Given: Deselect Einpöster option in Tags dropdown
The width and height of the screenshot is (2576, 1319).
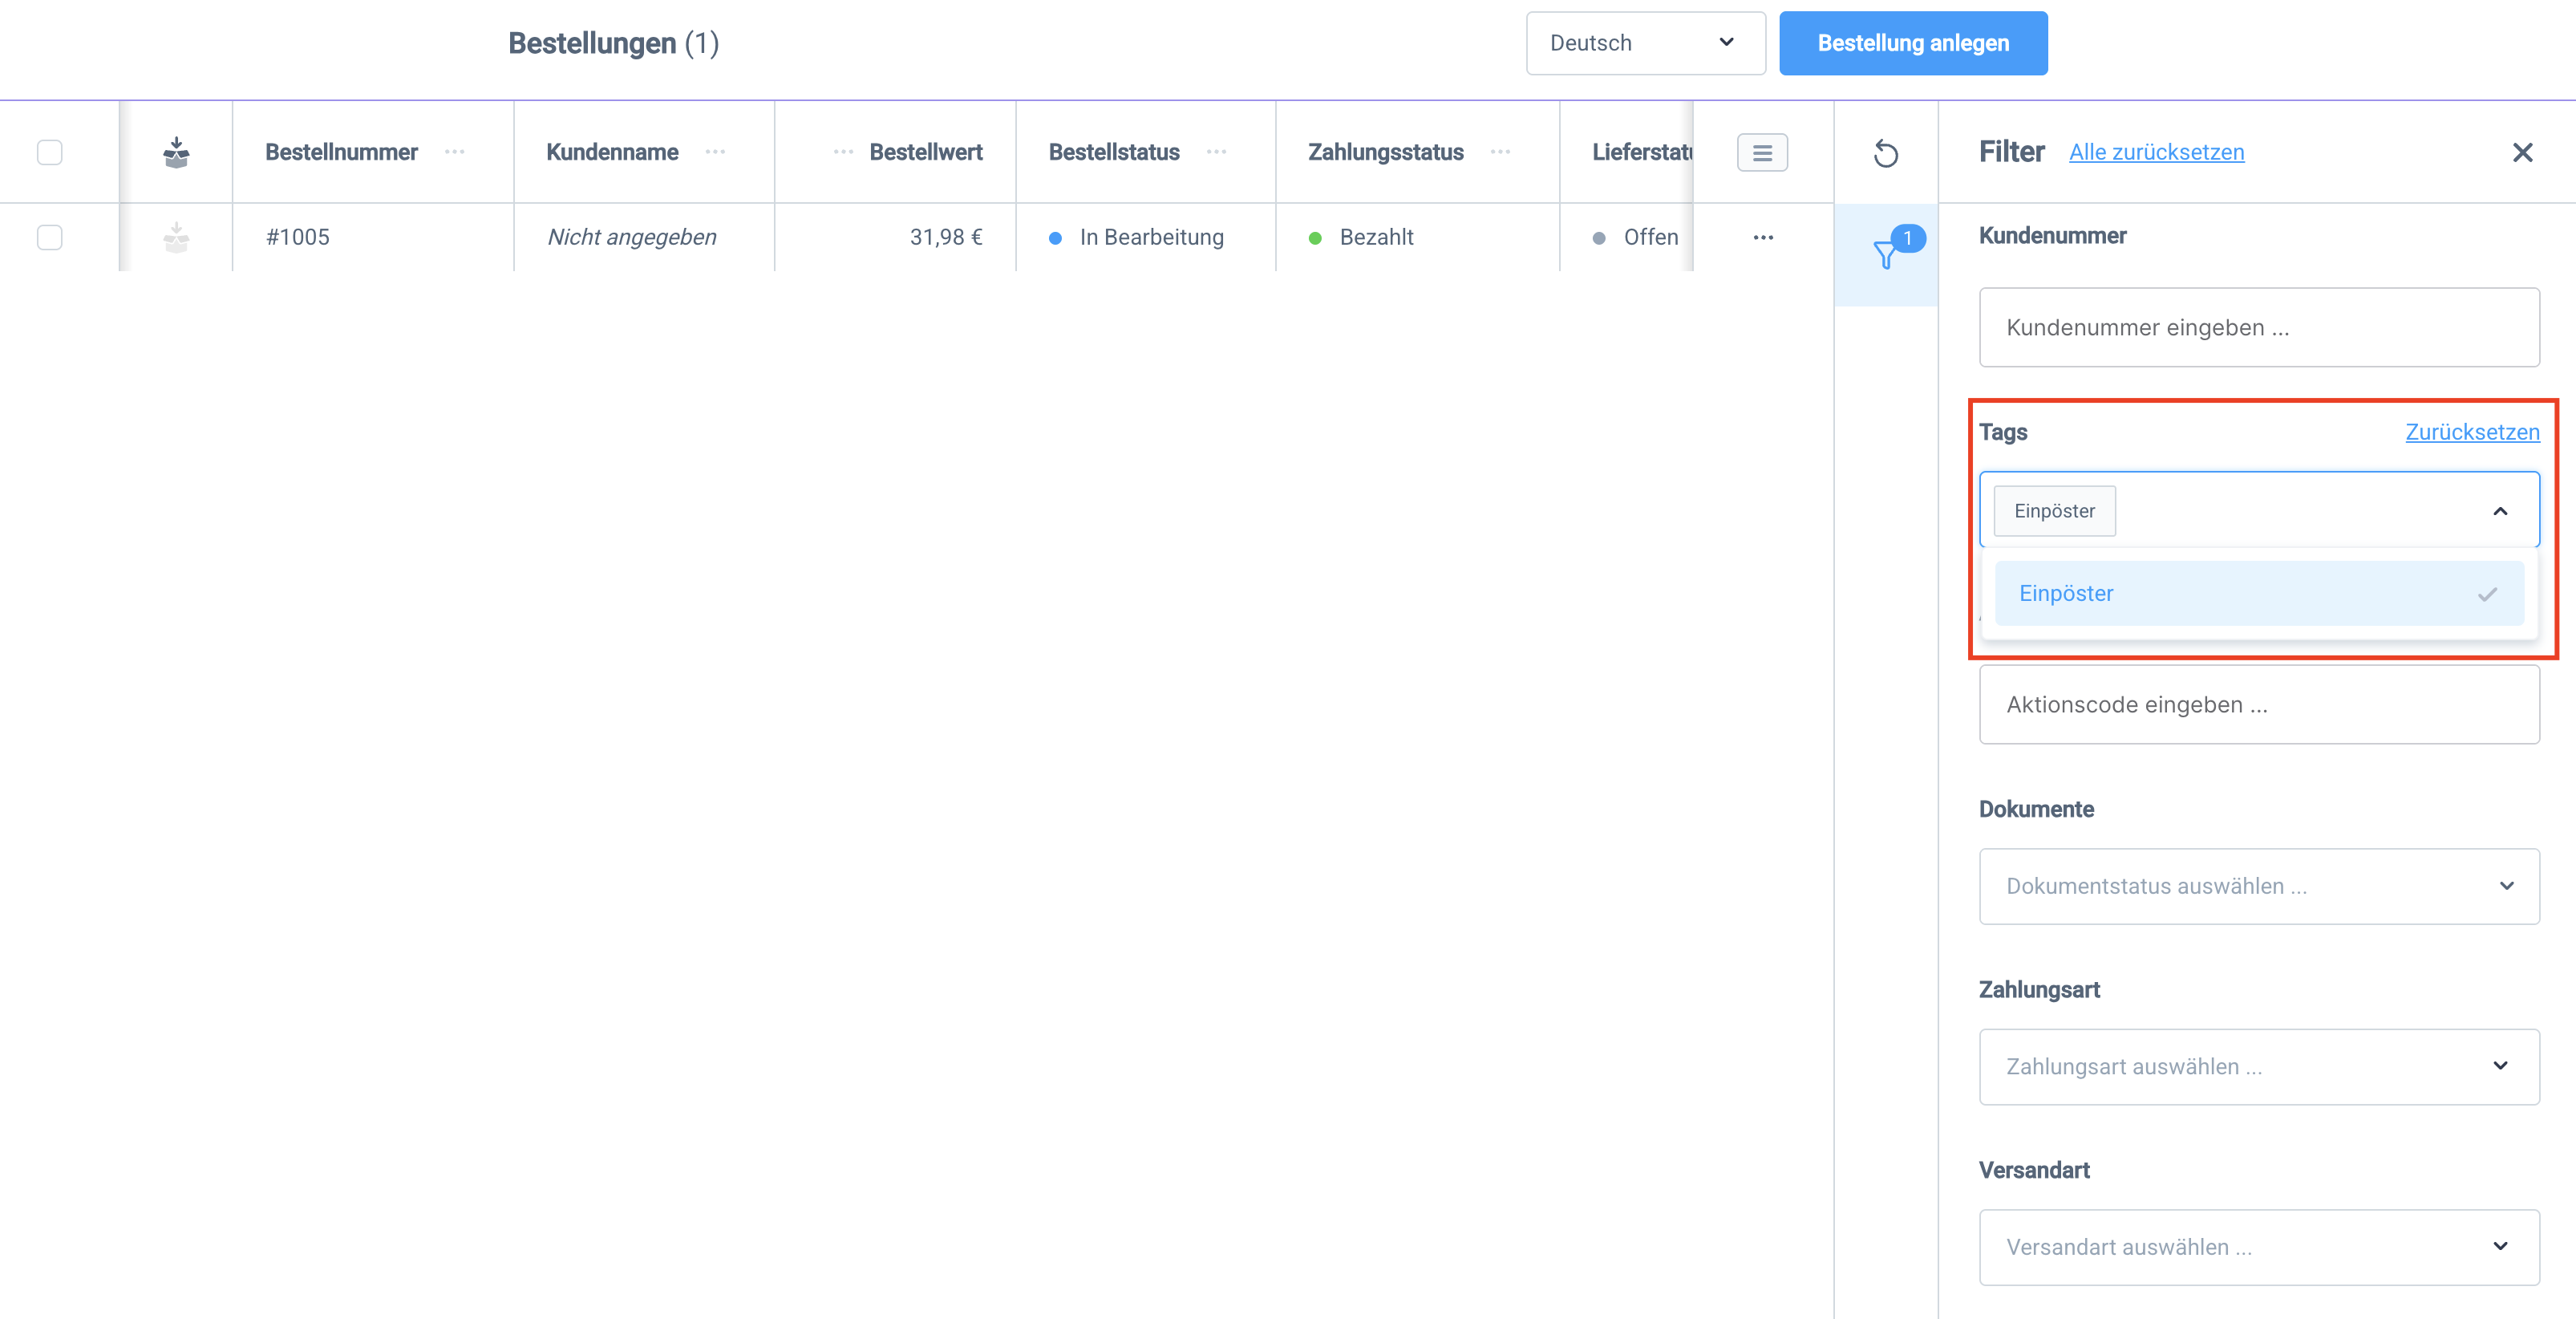Looking at the screenshot, I should click(2258, 594).
